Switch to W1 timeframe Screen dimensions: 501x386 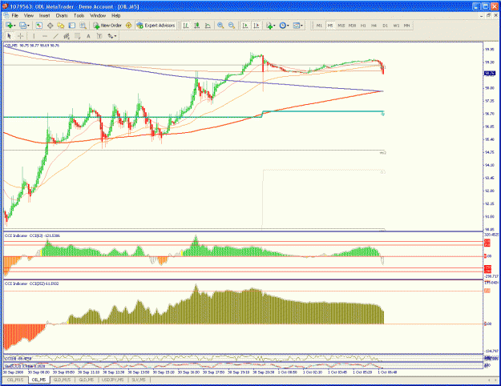point(396,26)
